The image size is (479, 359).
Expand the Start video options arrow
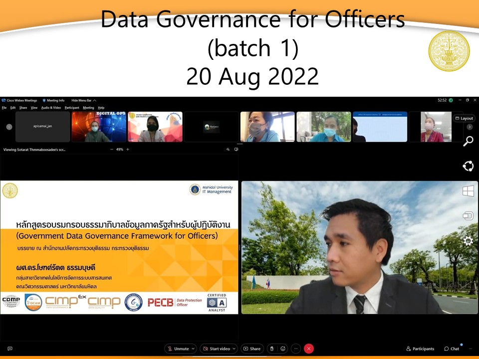pyautogui.click(x=234, y=349)
